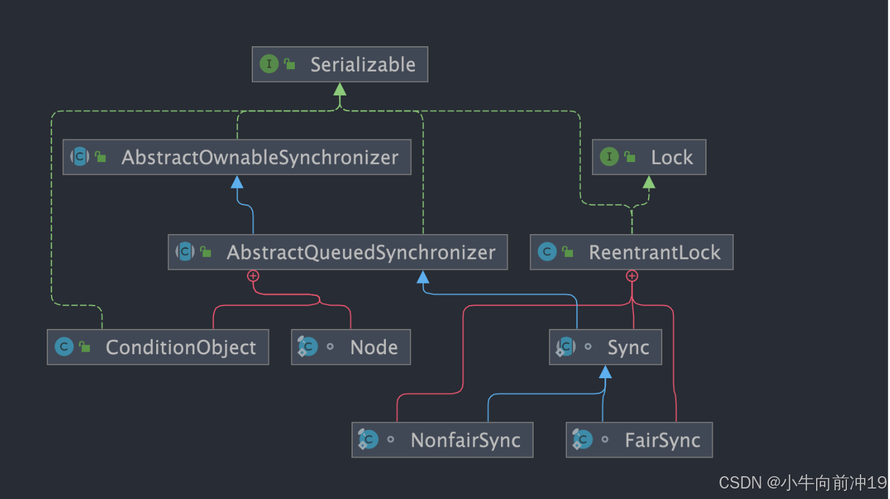Select the NonfairSync class node
890x499 pixels.
(443, 440)
